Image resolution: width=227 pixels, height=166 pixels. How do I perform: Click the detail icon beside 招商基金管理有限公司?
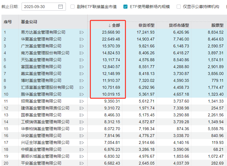click(x=81, y=101)
